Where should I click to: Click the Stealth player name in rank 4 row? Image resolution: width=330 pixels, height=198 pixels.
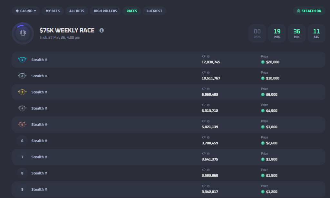[x=37, y=108]
